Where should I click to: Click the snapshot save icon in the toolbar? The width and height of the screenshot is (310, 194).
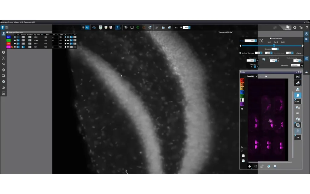[169, 27]
